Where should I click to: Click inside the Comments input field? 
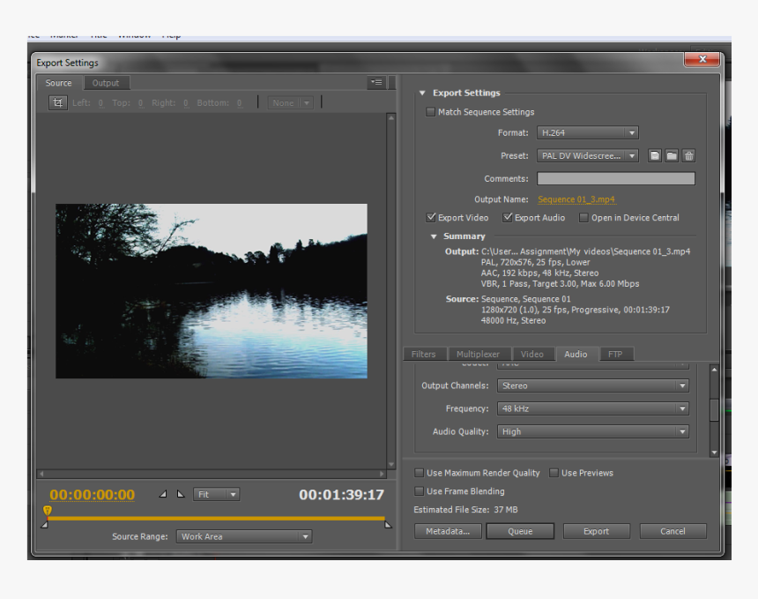coord(615,178)
